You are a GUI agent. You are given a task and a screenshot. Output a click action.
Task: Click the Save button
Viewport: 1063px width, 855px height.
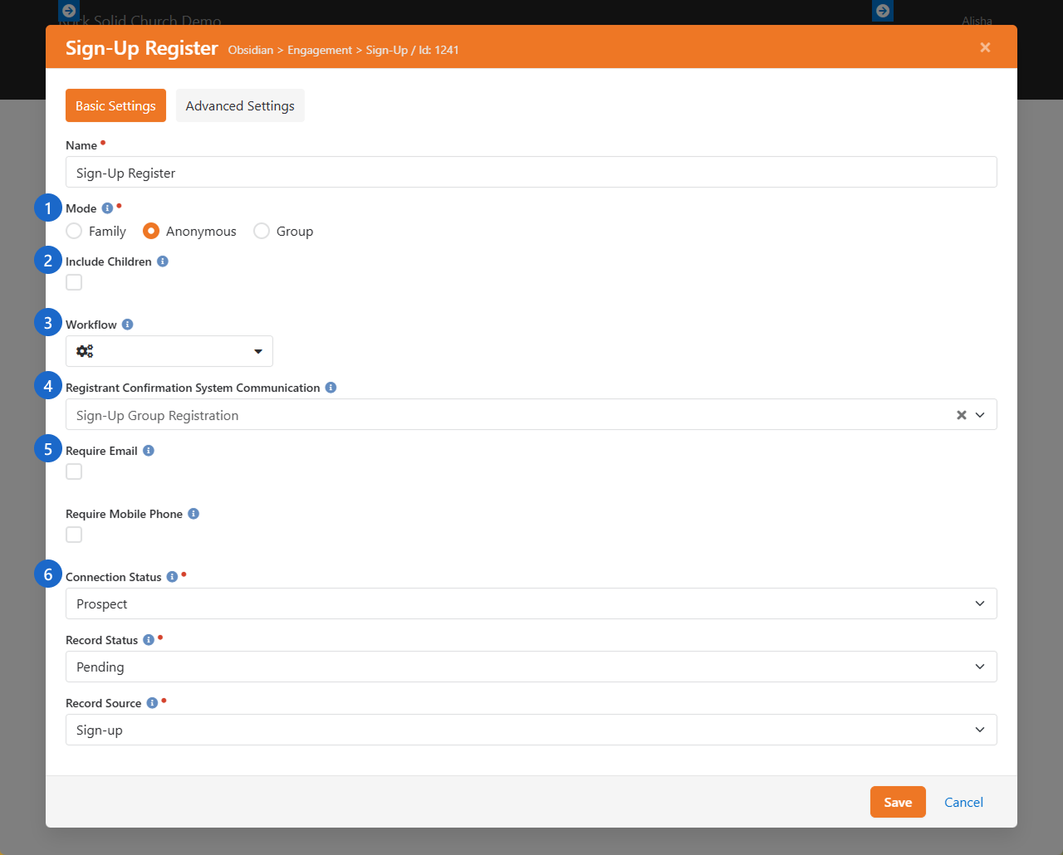pyautogui.click(x=898, y=802)
